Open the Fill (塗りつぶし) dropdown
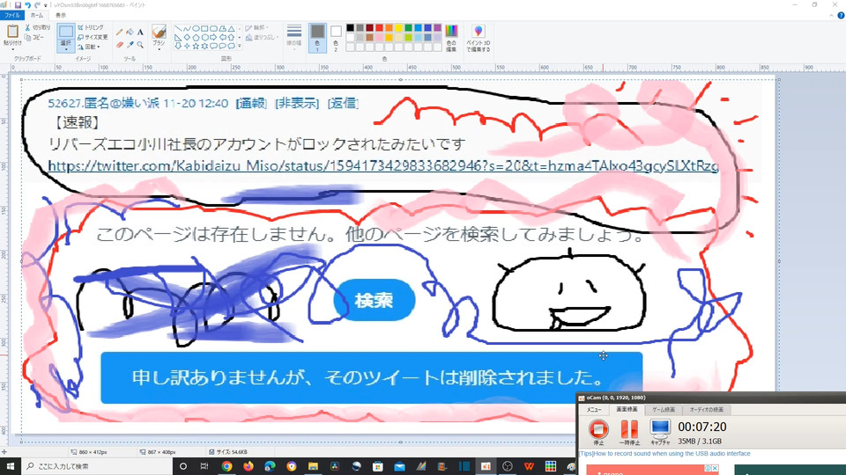 [263, 37]
